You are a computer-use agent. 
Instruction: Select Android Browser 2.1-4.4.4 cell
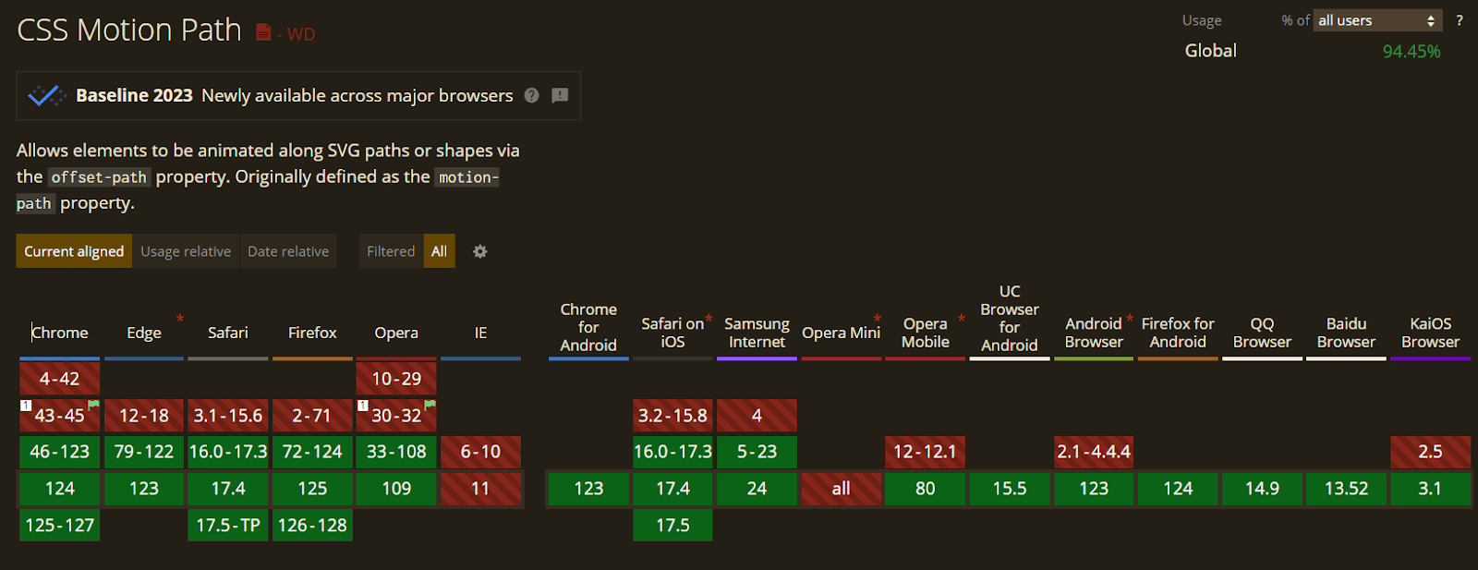point(1094,452)
